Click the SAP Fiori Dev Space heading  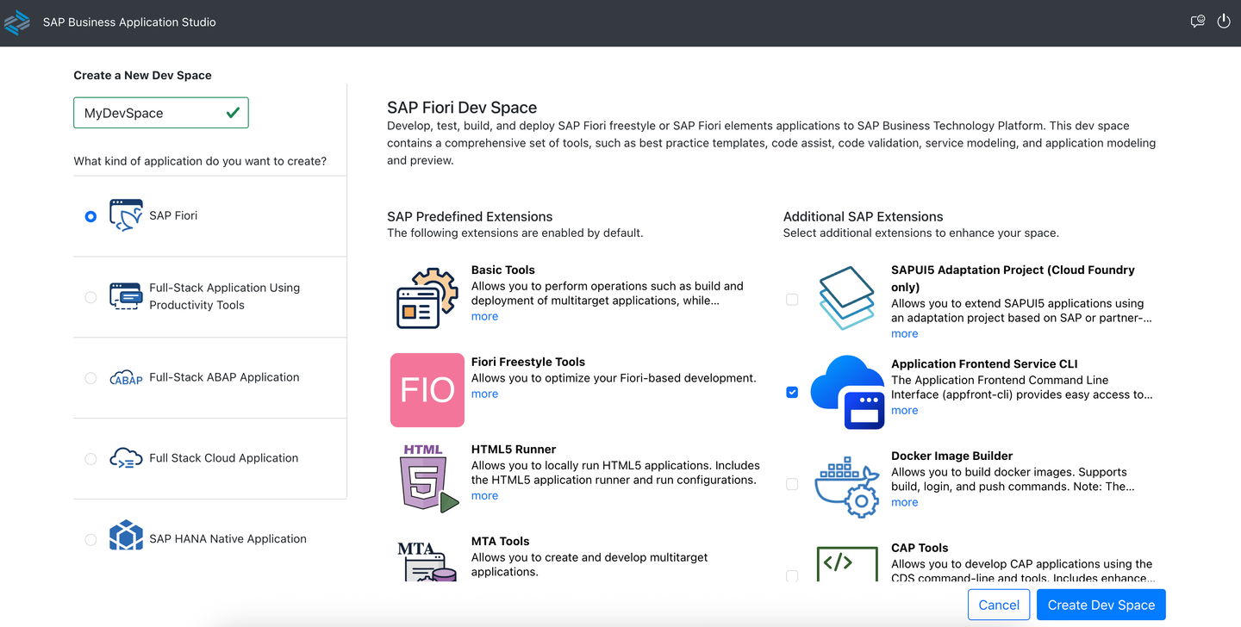click(462, 108)
